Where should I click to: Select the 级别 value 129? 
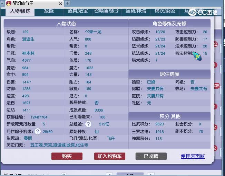point(25,32)
